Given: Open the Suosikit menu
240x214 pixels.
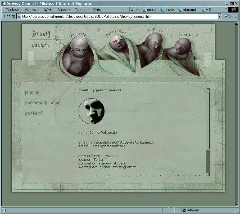Looking at the screenshot, I should (64, 10).
